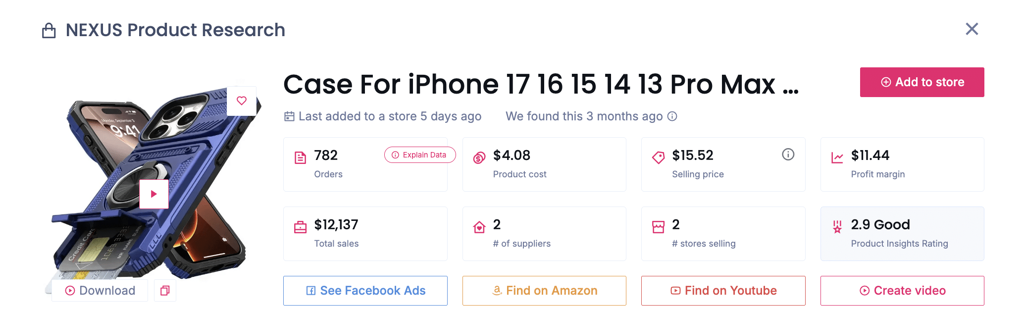Play the product video preview
The height and width of the screenshot is (314, 1024).
pyautogui.click(x=154, y=194)
